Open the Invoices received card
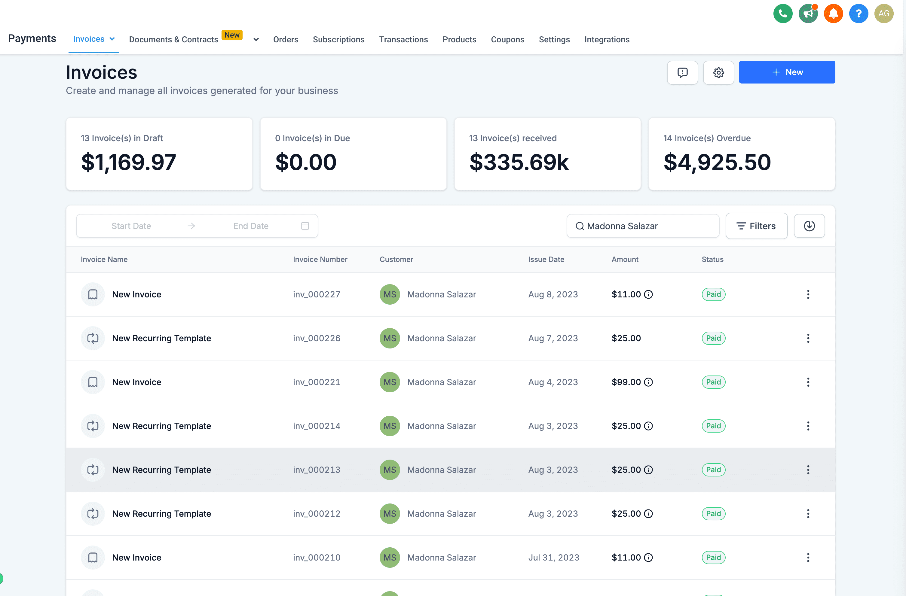This screenshot has width=906, height=596. coord(547,154)
